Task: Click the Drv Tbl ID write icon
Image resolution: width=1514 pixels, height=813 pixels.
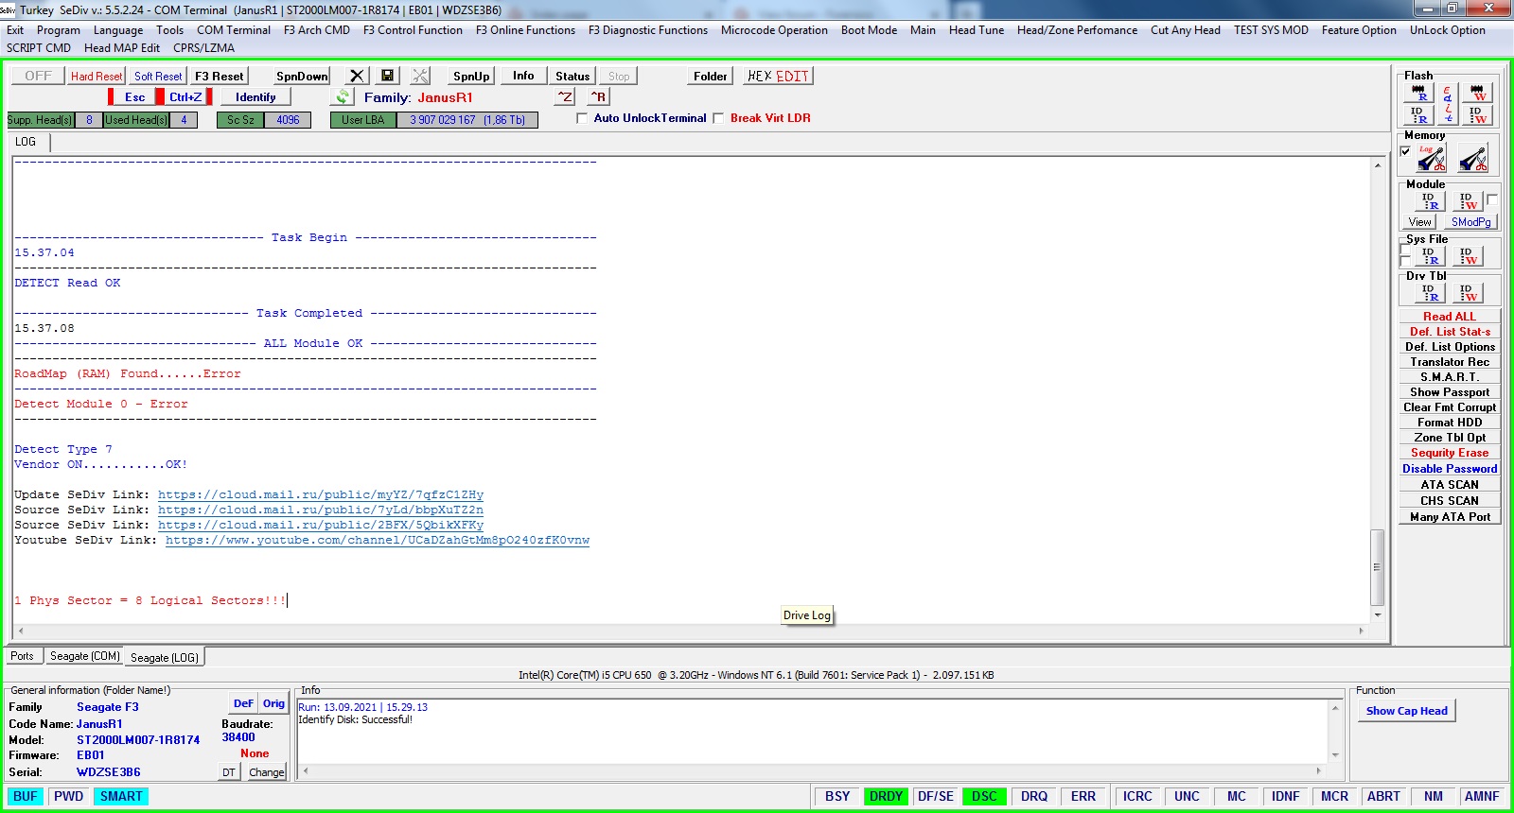Action: pos(1468,293)
